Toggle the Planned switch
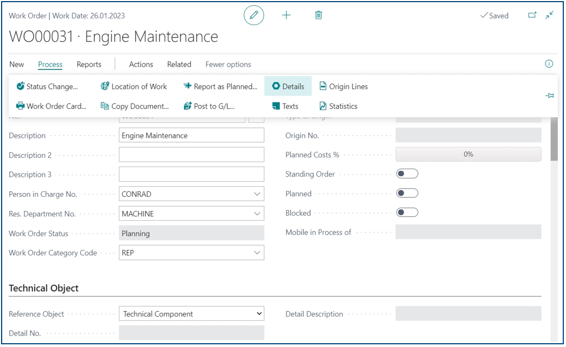 407,194
